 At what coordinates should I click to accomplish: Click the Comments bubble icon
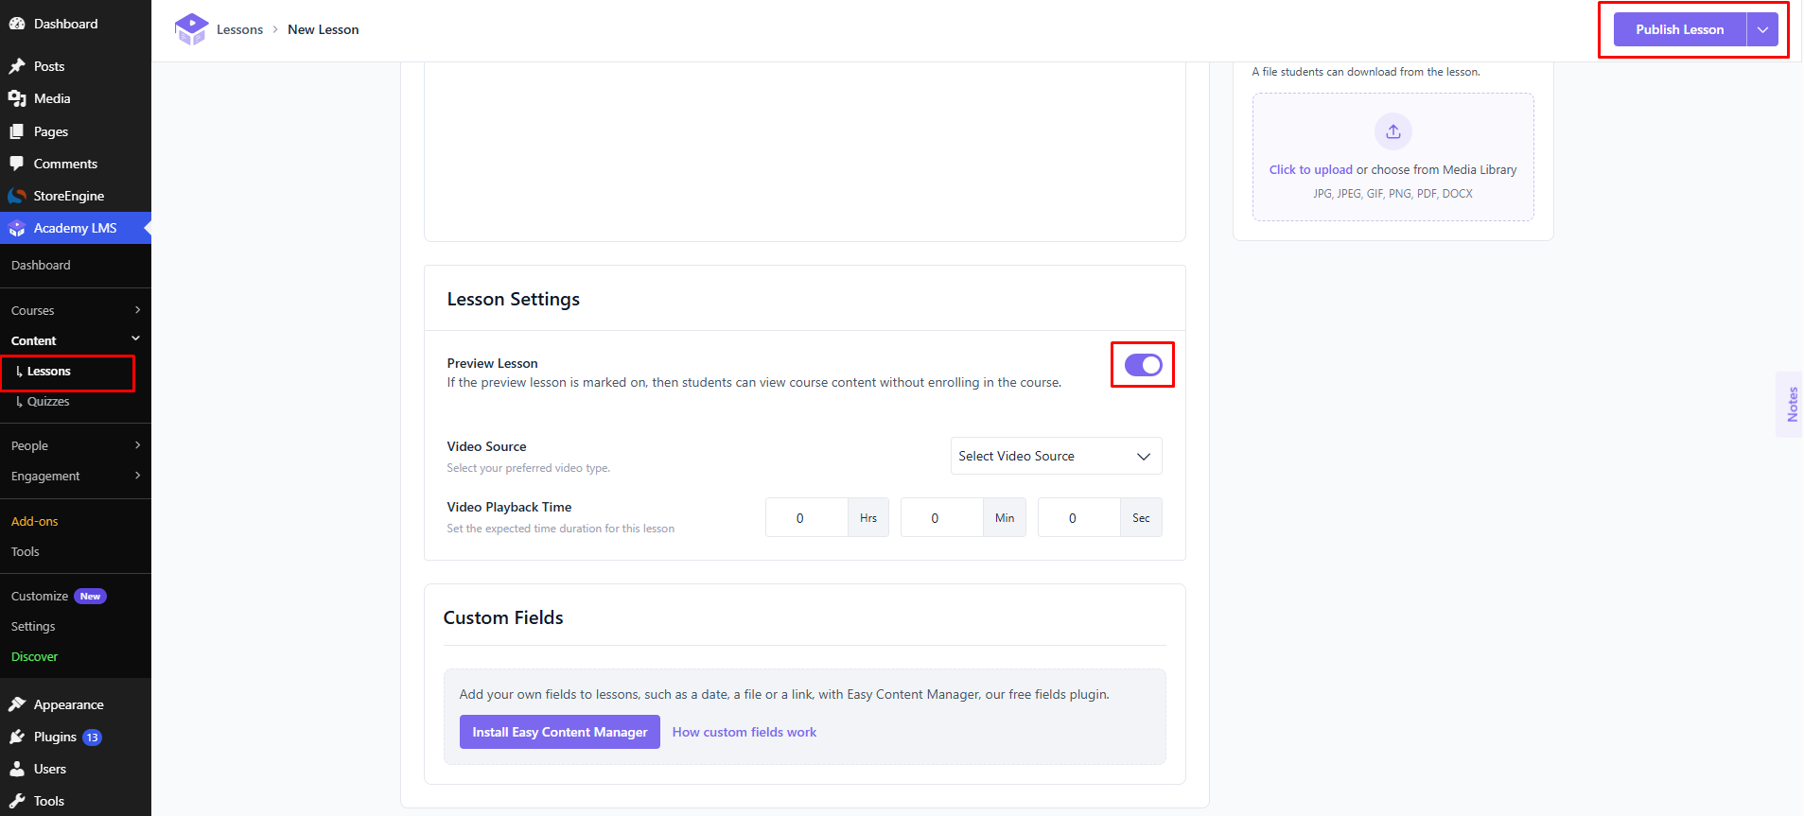click(x=17, y=164)
